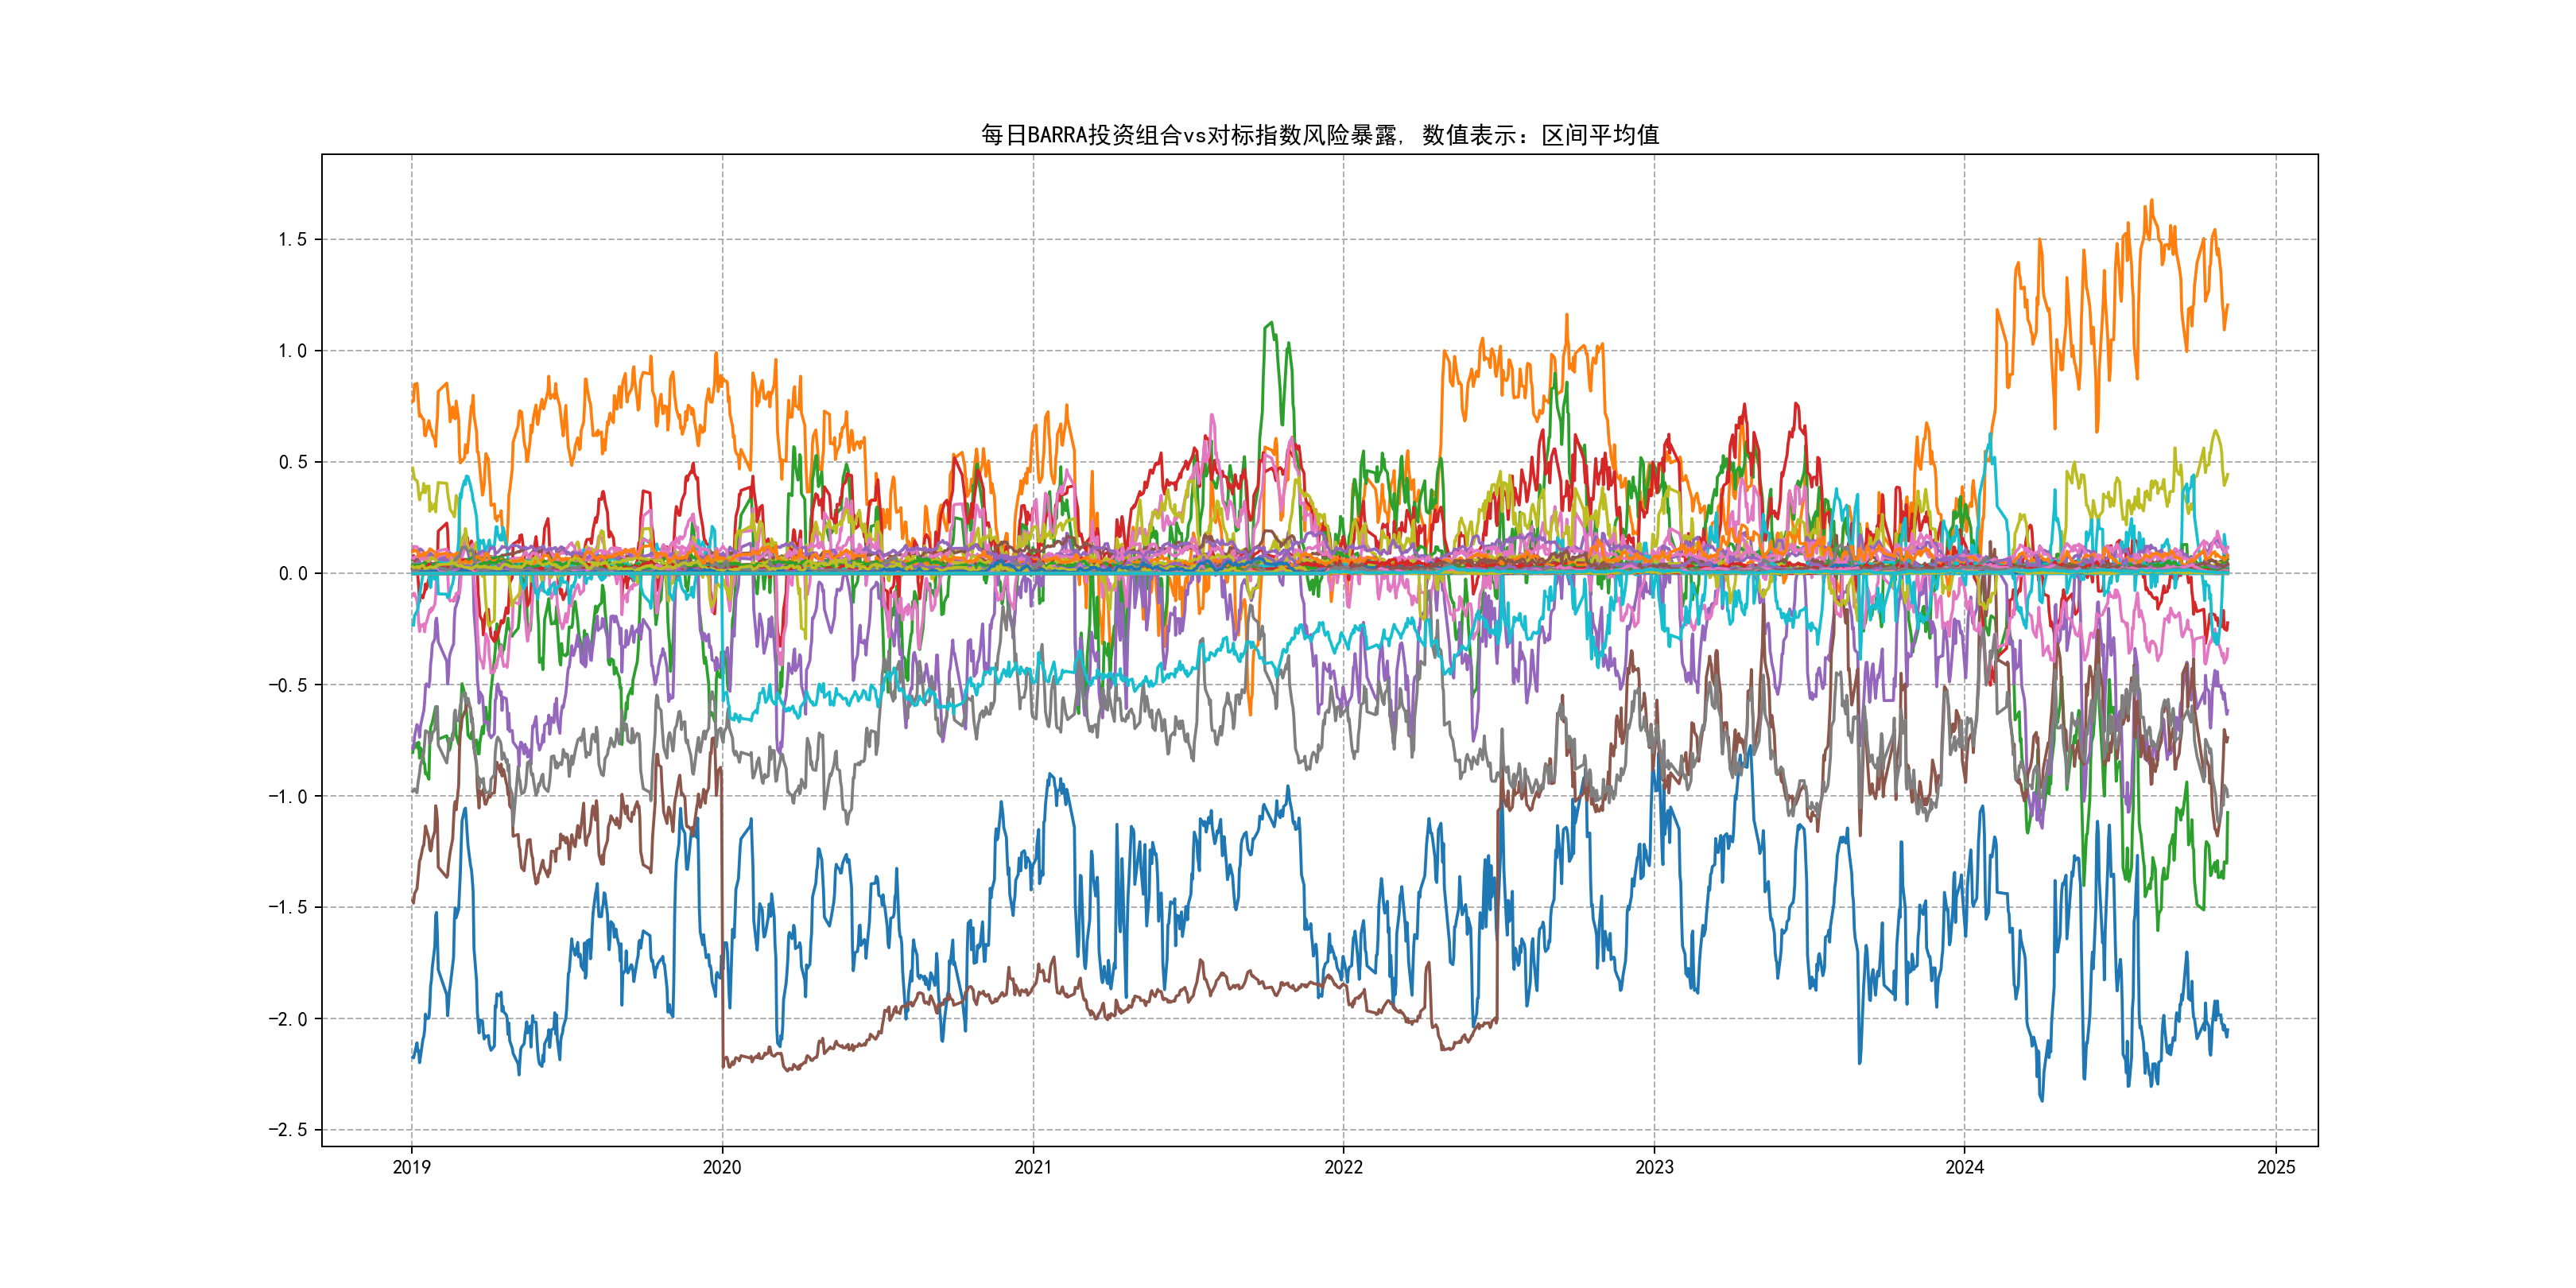This screenshot has width=2576, height=1288.
Task: Click the orange line's highest peak in 2024
Action: point(2151,201)
